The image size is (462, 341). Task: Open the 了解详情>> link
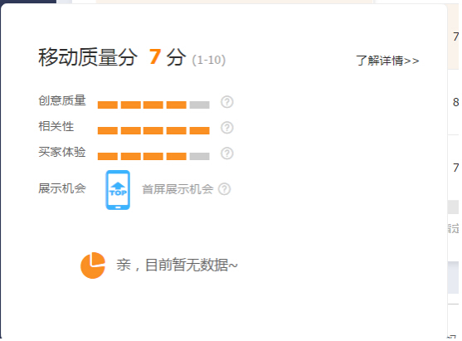click(x=387, y=61)
